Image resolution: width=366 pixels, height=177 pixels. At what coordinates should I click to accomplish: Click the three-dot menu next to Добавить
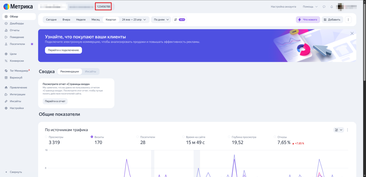[348, 20]
